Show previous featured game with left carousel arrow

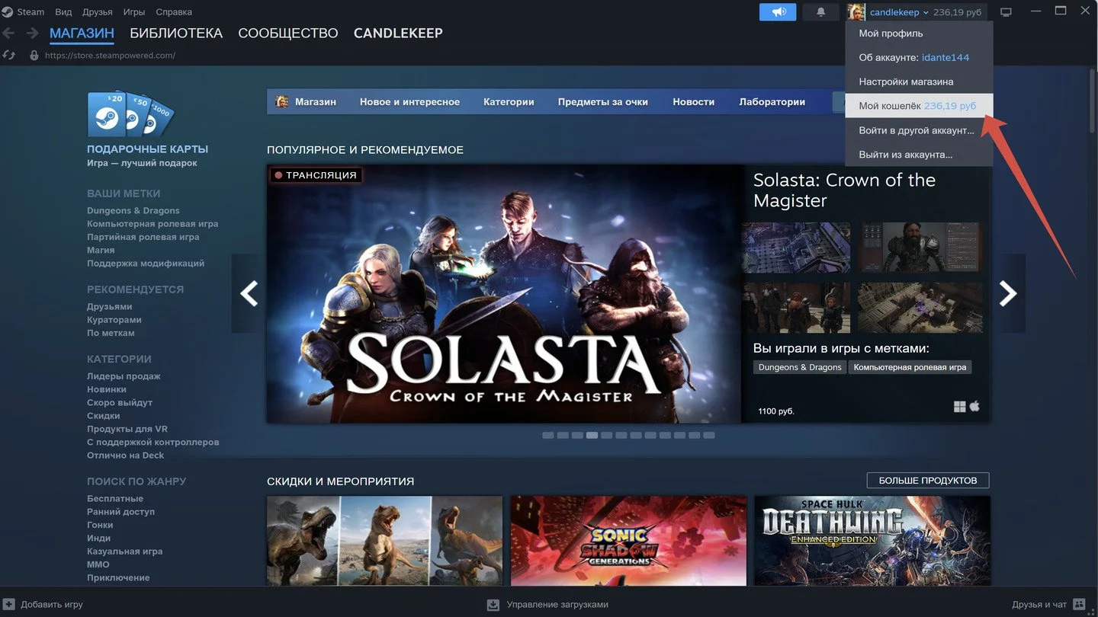point(249,293)
